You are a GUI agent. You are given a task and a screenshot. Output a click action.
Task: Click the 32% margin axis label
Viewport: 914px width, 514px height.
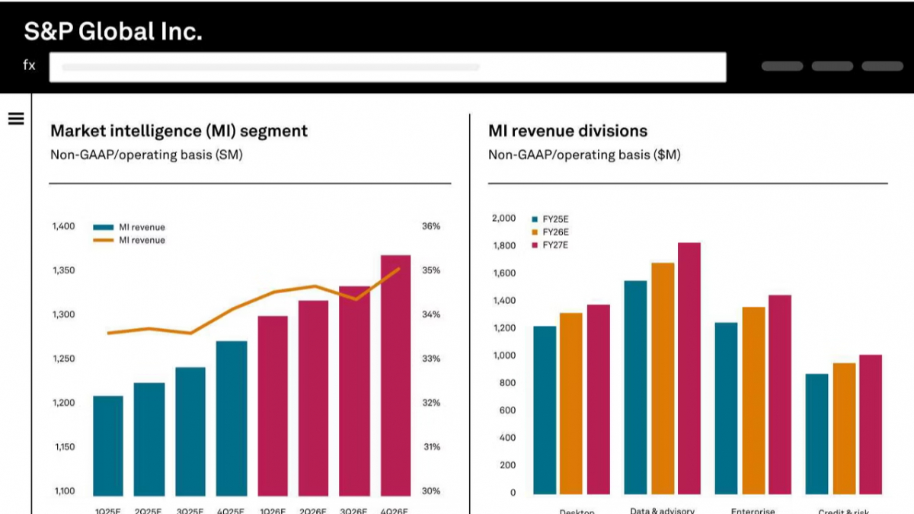coord(431,403)
